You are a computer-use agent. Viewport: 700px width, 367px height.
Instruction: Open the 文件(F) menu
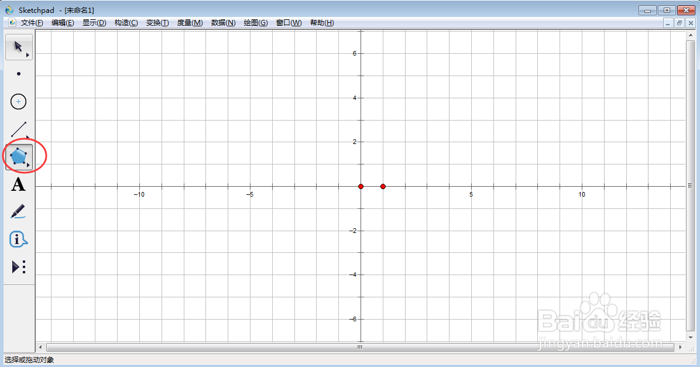pyautogui.click(x=32, y=23)
